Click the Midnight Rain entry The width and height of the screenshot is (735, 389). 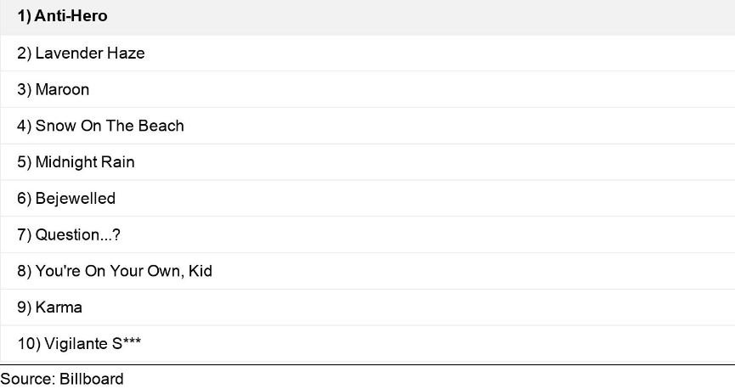85,162
